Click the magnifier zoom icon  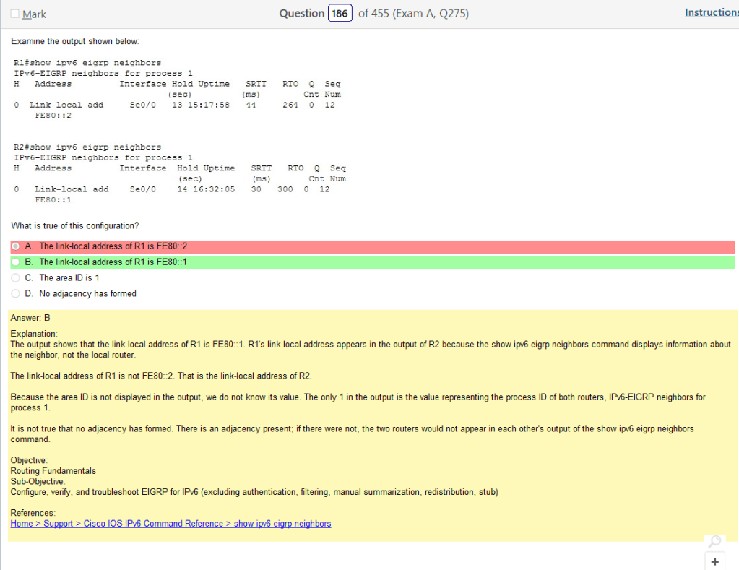(714, 541)
